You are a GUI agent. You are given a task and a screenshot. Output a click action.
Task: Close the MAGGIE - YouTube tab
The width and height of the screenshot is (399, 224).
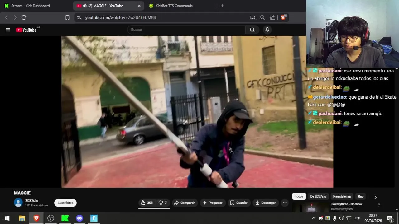click(x=139, y=6)
